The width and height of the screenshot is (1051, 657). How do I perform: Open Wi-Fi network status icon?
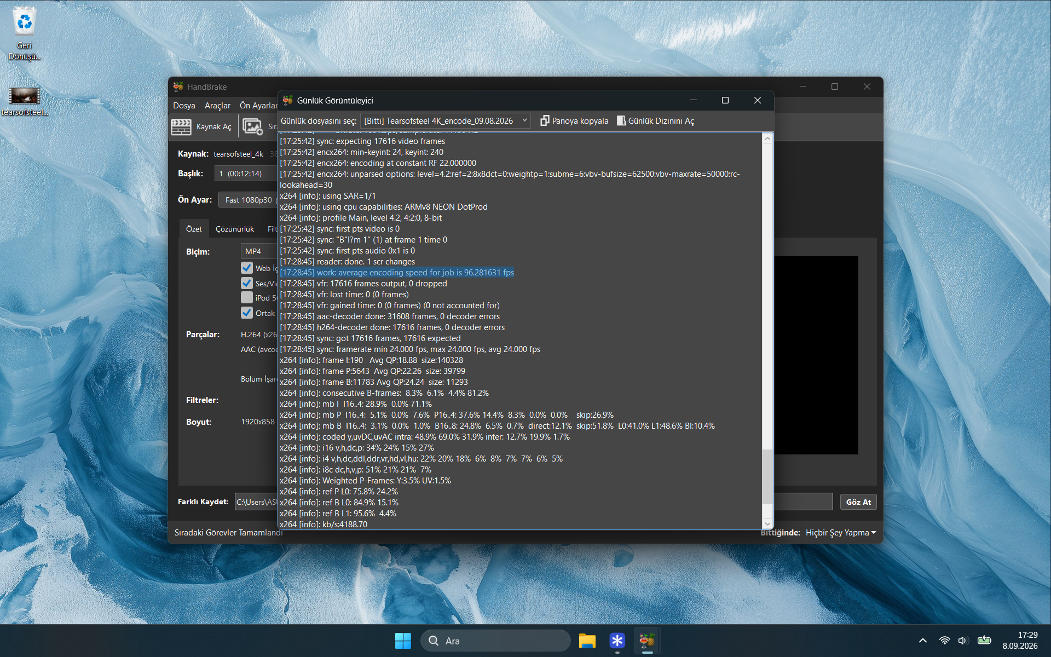click(x=944, y=641)
